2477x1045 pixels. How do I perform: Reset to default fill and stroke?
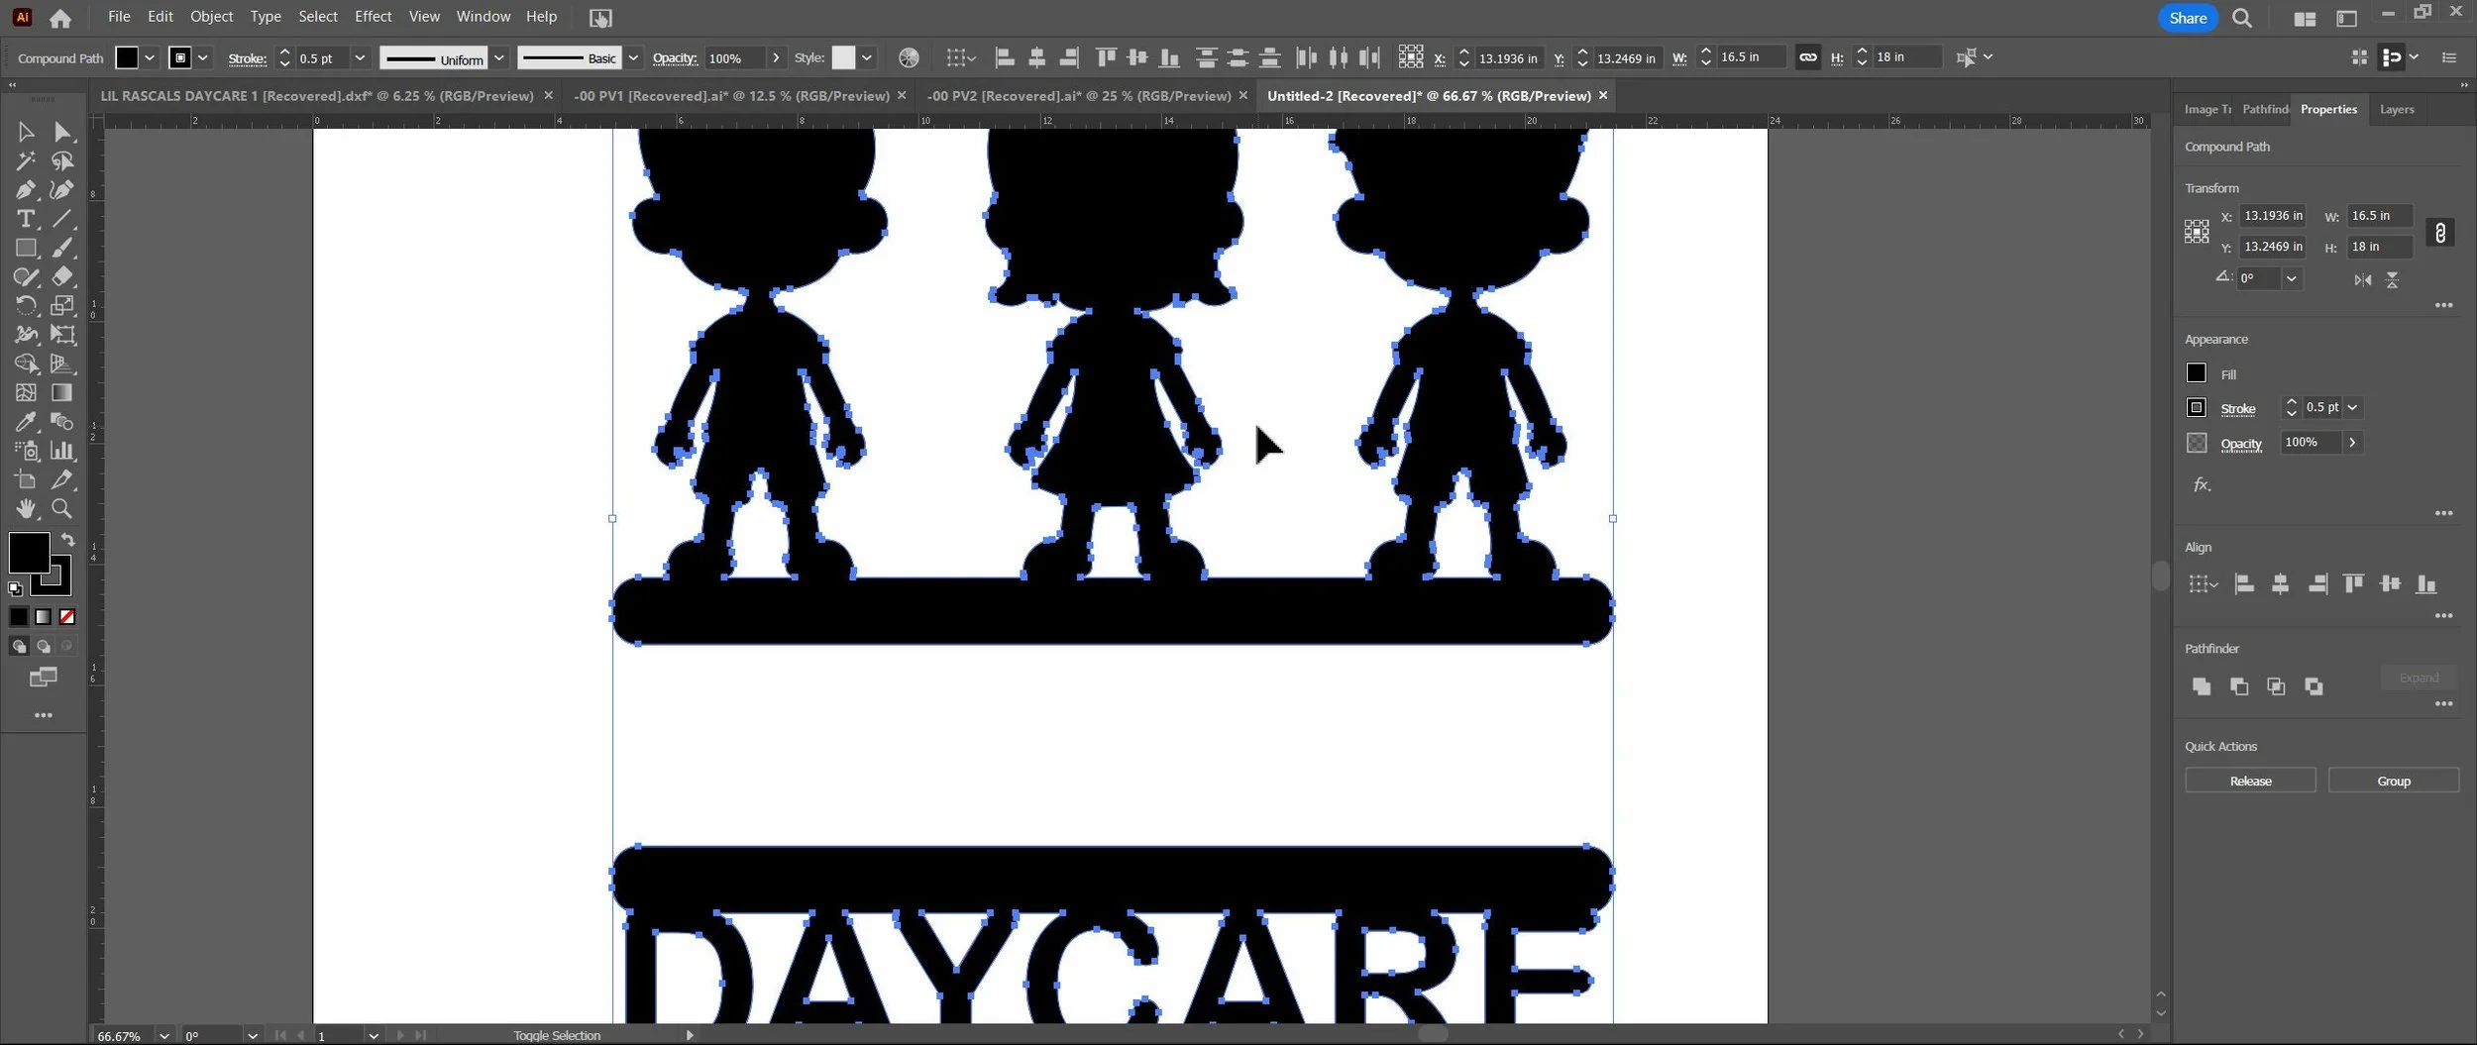click(x=15, y=588)
